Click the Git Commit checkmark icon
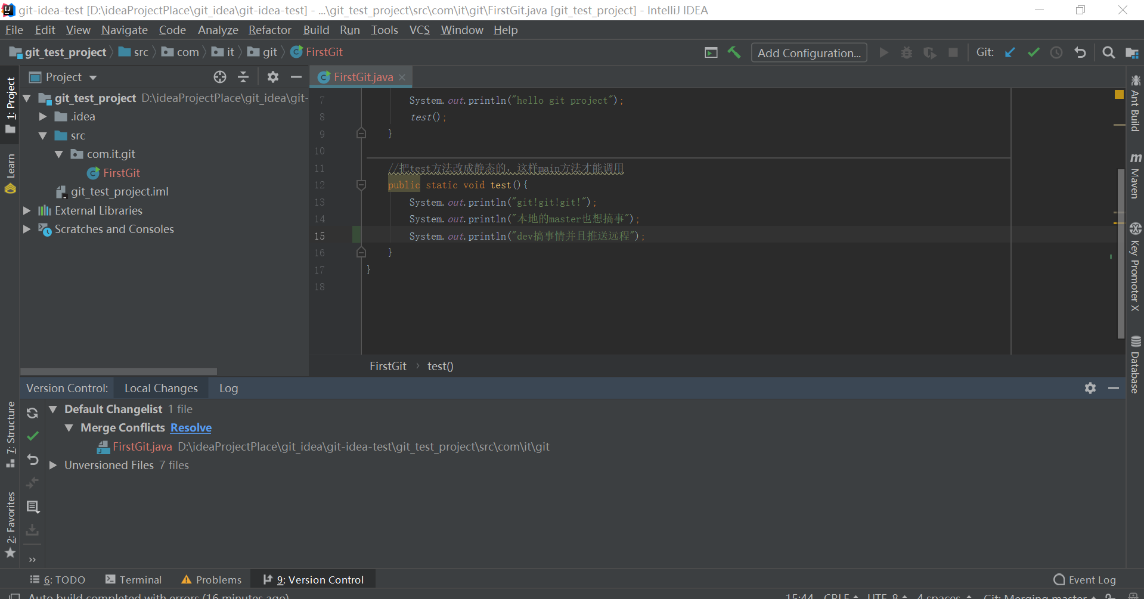The height and width of the screenshot is (599, 1144). click(x=1033, y=52)
